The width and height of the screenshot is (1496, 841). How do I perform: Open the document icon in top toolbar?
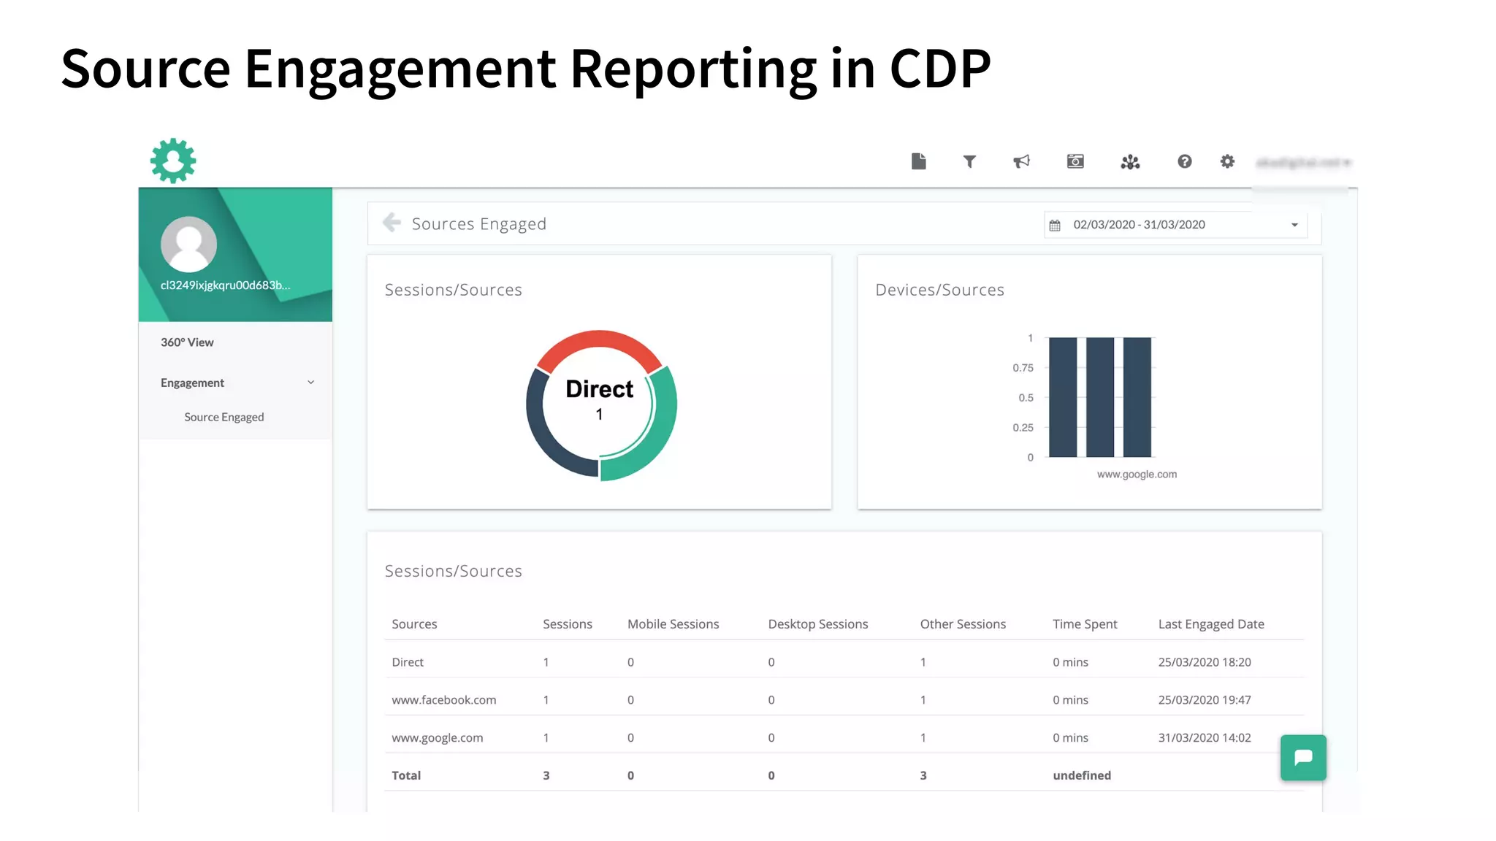(x=918, y=161)
